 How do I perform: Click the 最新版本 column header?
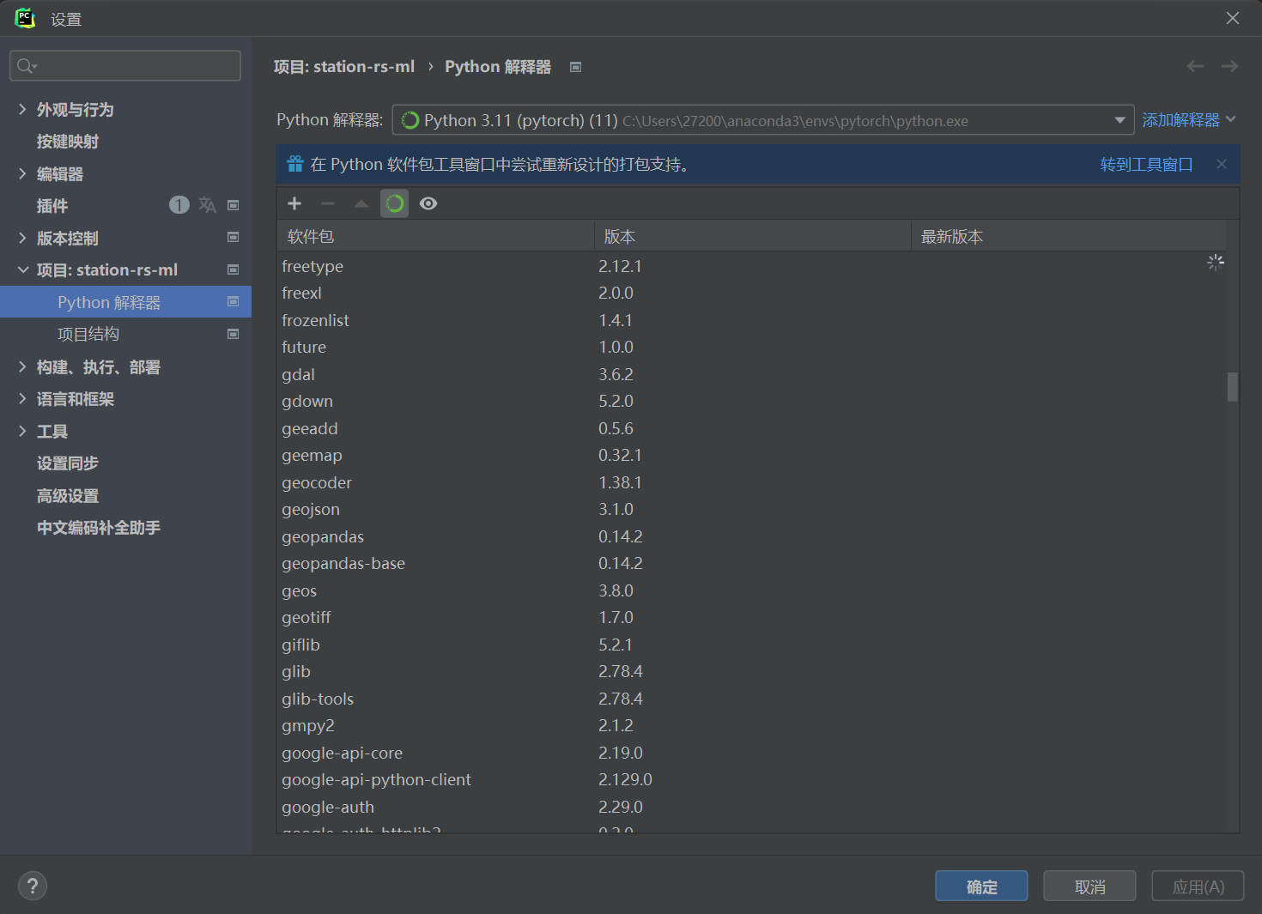click(x=1069, y=236)
